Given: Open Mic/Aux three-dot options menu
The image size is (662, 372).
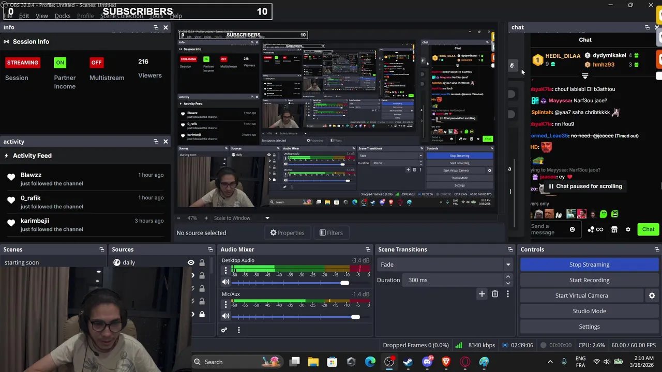Looking at the screenshot, I should [225, 304].
